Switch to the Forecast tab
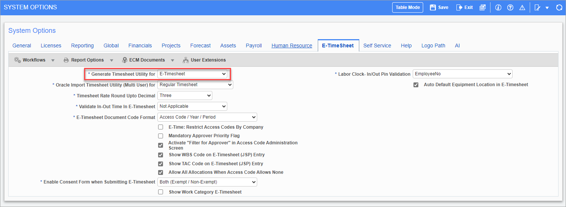 (x=200, y=46)
